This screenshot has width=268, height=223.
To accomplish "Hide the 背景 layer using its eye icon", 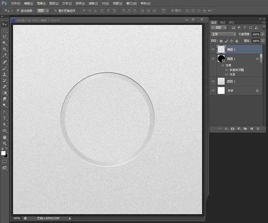I will pyautogui.click(x=213, y=90).
